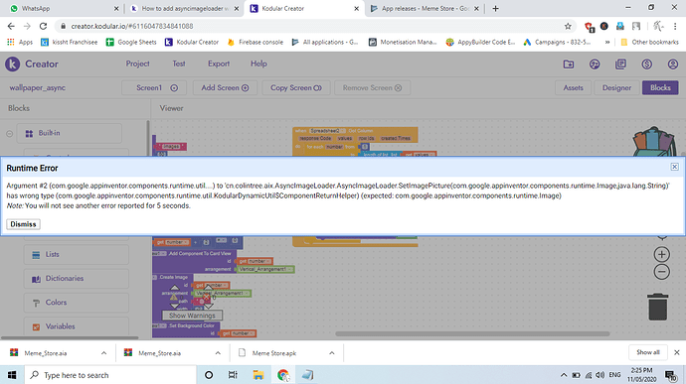This screenshot has height=384, width=686.
Task: Open the Kodular Creator bookmark
Action: point(192,42)
